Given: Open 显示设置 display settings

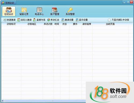Looking at the screenshot, I should click(82, 20).
